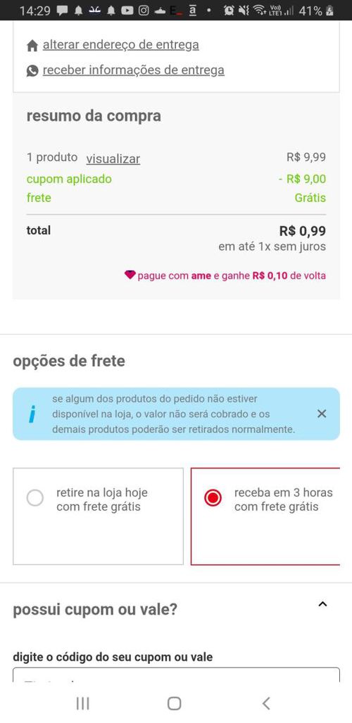Select receba em 3 horas option
Image resolution: width=352 pixels, height=723 pixels.
213,498
